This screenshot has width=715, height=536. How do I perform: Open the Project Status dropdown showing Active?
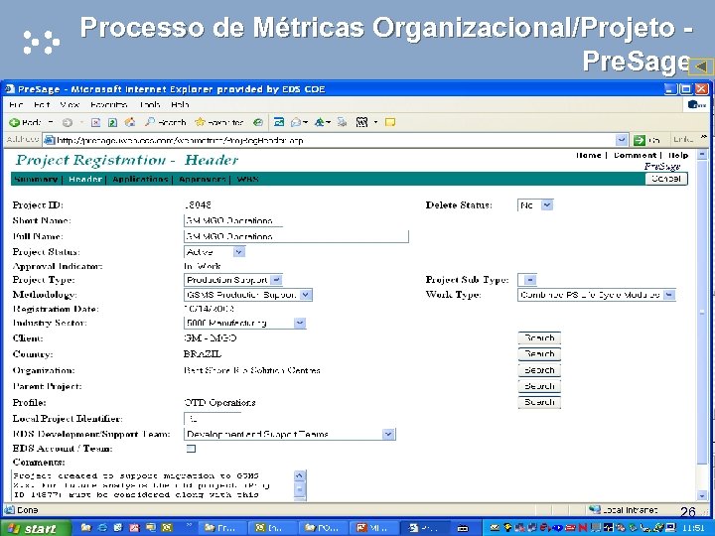239,251
